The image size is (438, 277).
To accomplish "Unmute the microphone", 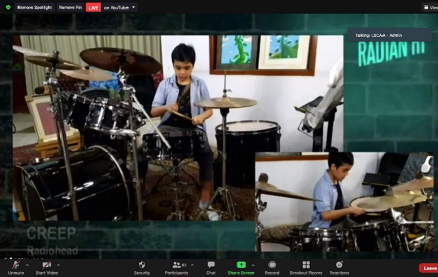I will pos(16,267).
